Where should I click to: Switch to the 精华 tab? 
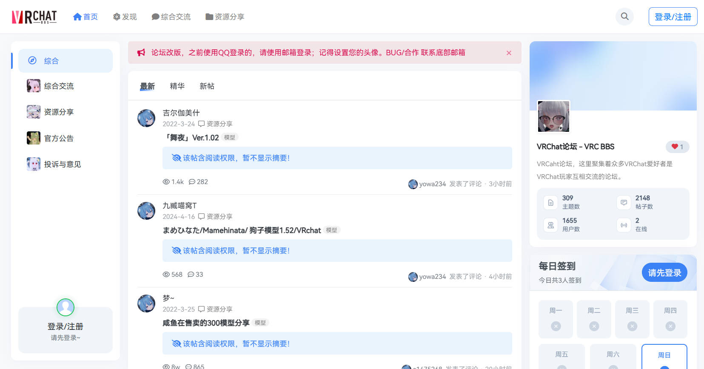point(177,86)
